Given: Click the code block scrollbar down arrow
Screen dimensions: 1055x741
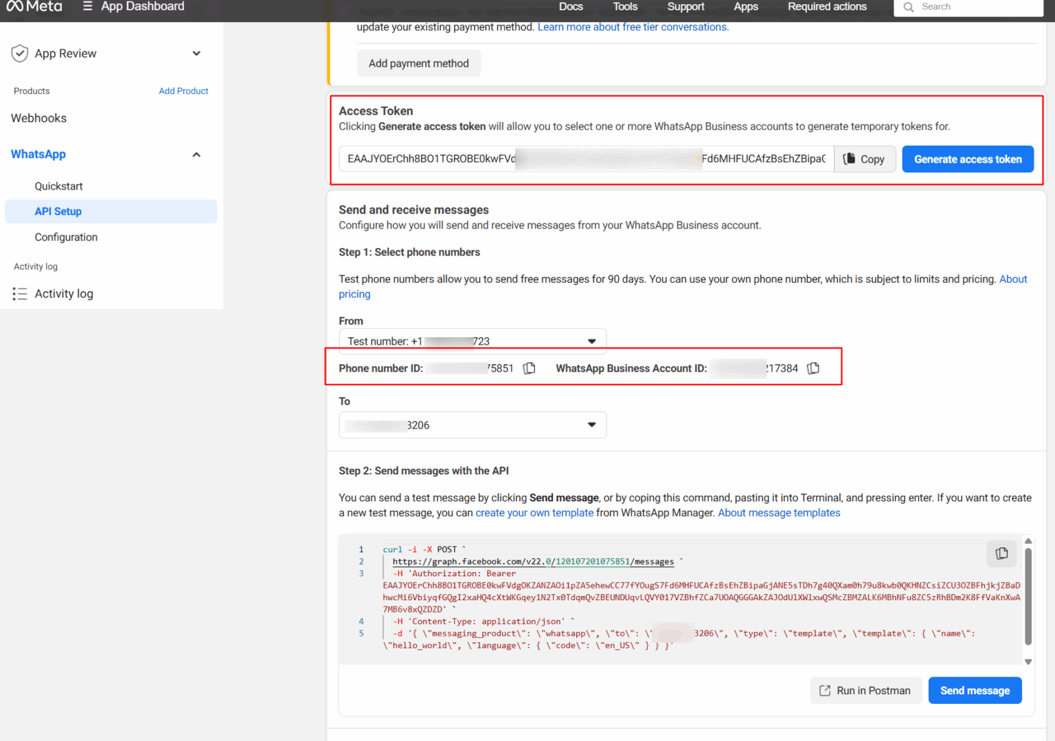Looking at the screenshot, I should [1028, 661].
